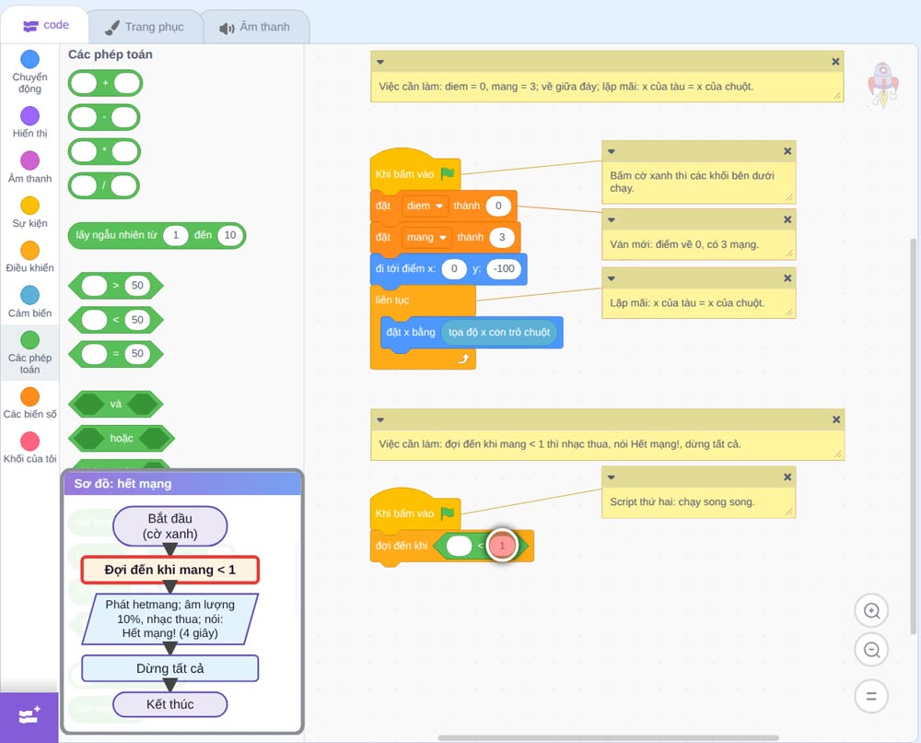
Task: Close the Lặp mãi comment note
Action: (x=787, y=278)
